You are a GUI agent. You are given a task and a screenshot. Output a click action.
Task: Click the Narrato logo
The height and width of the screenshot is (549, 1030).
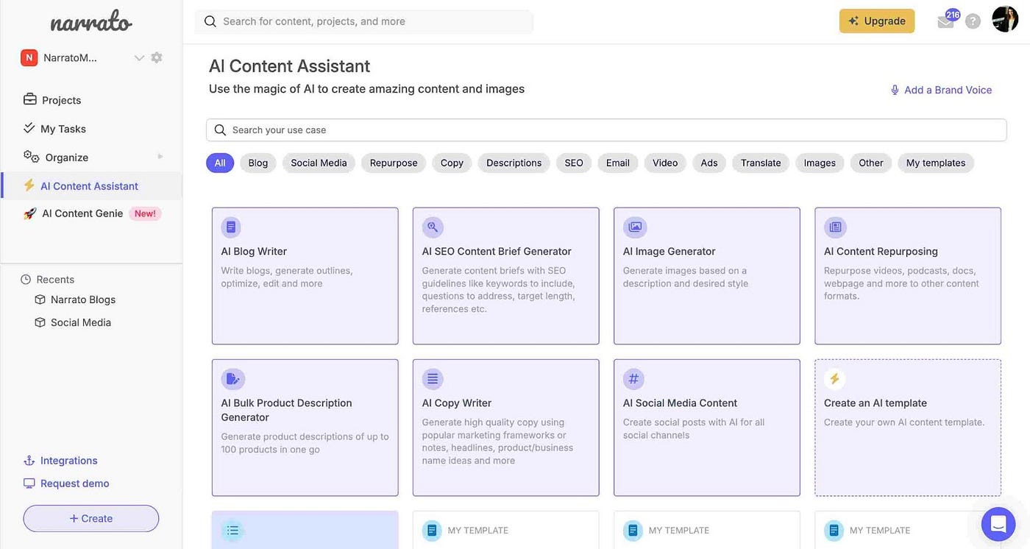(x=91, y=23)
